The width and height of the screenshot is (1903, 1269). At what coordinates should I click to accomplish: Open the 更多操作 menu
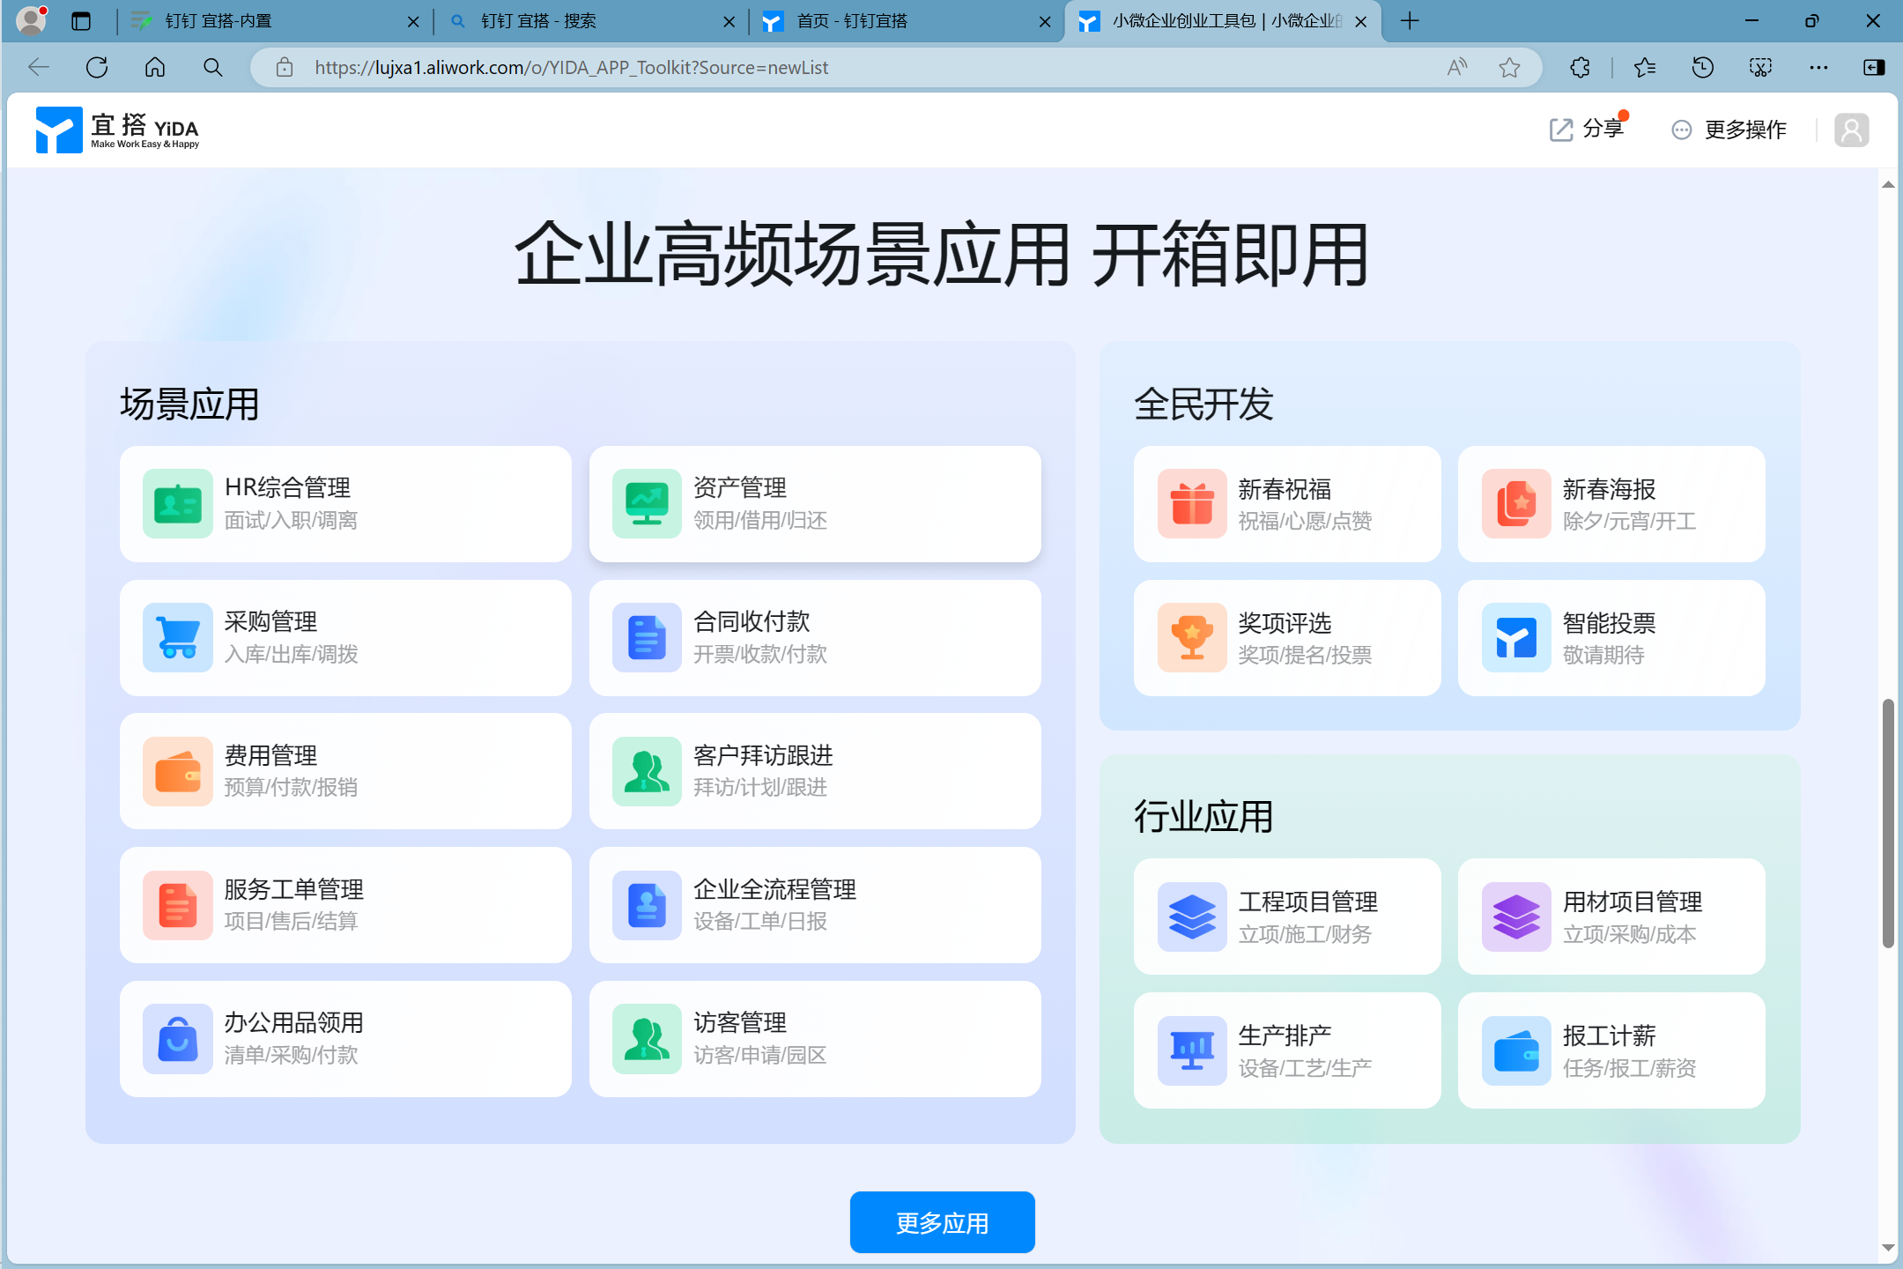coord(1729,130)
